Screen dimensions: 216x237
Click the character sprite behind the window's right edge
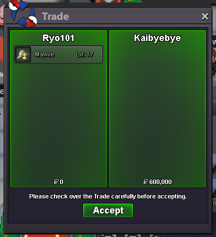[214, 61]
